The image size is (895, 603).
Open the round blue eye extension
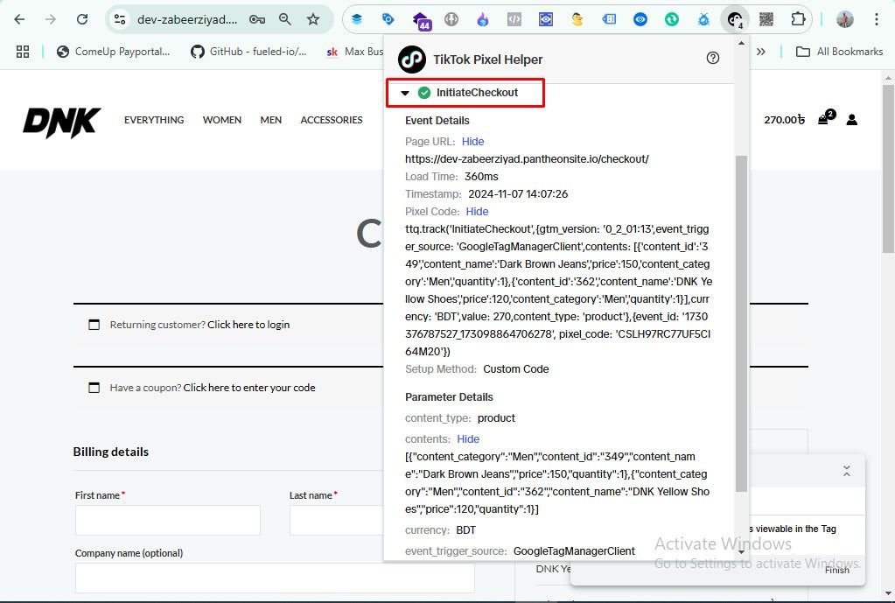coord(640,19)
